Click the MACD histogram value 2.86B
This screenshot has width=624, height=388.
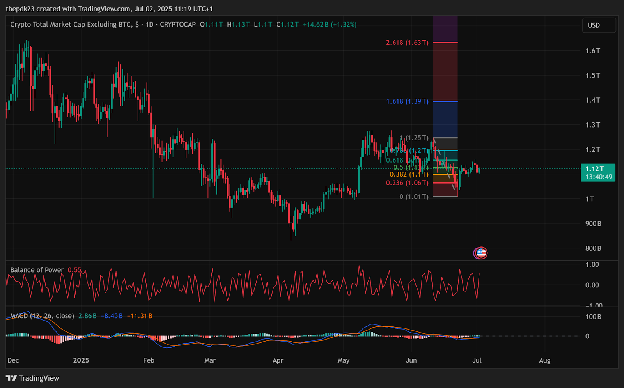click(87, 316)
